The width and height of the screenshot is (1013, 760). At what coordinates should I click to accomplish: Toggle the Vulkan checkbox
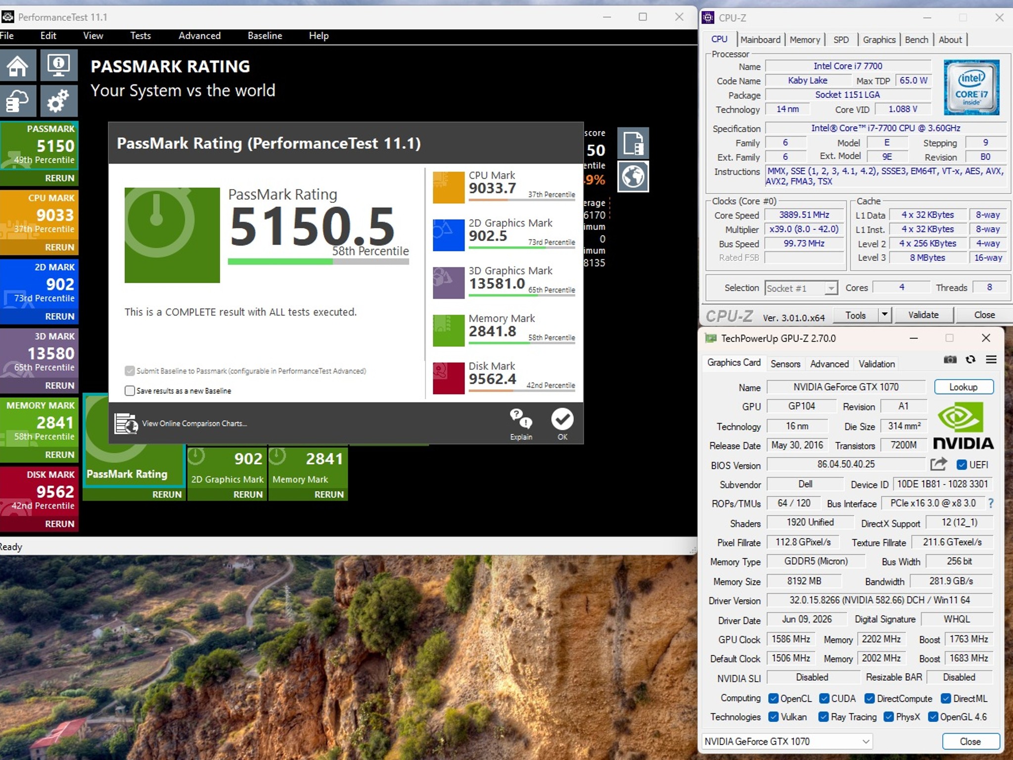tap(773, 717)
